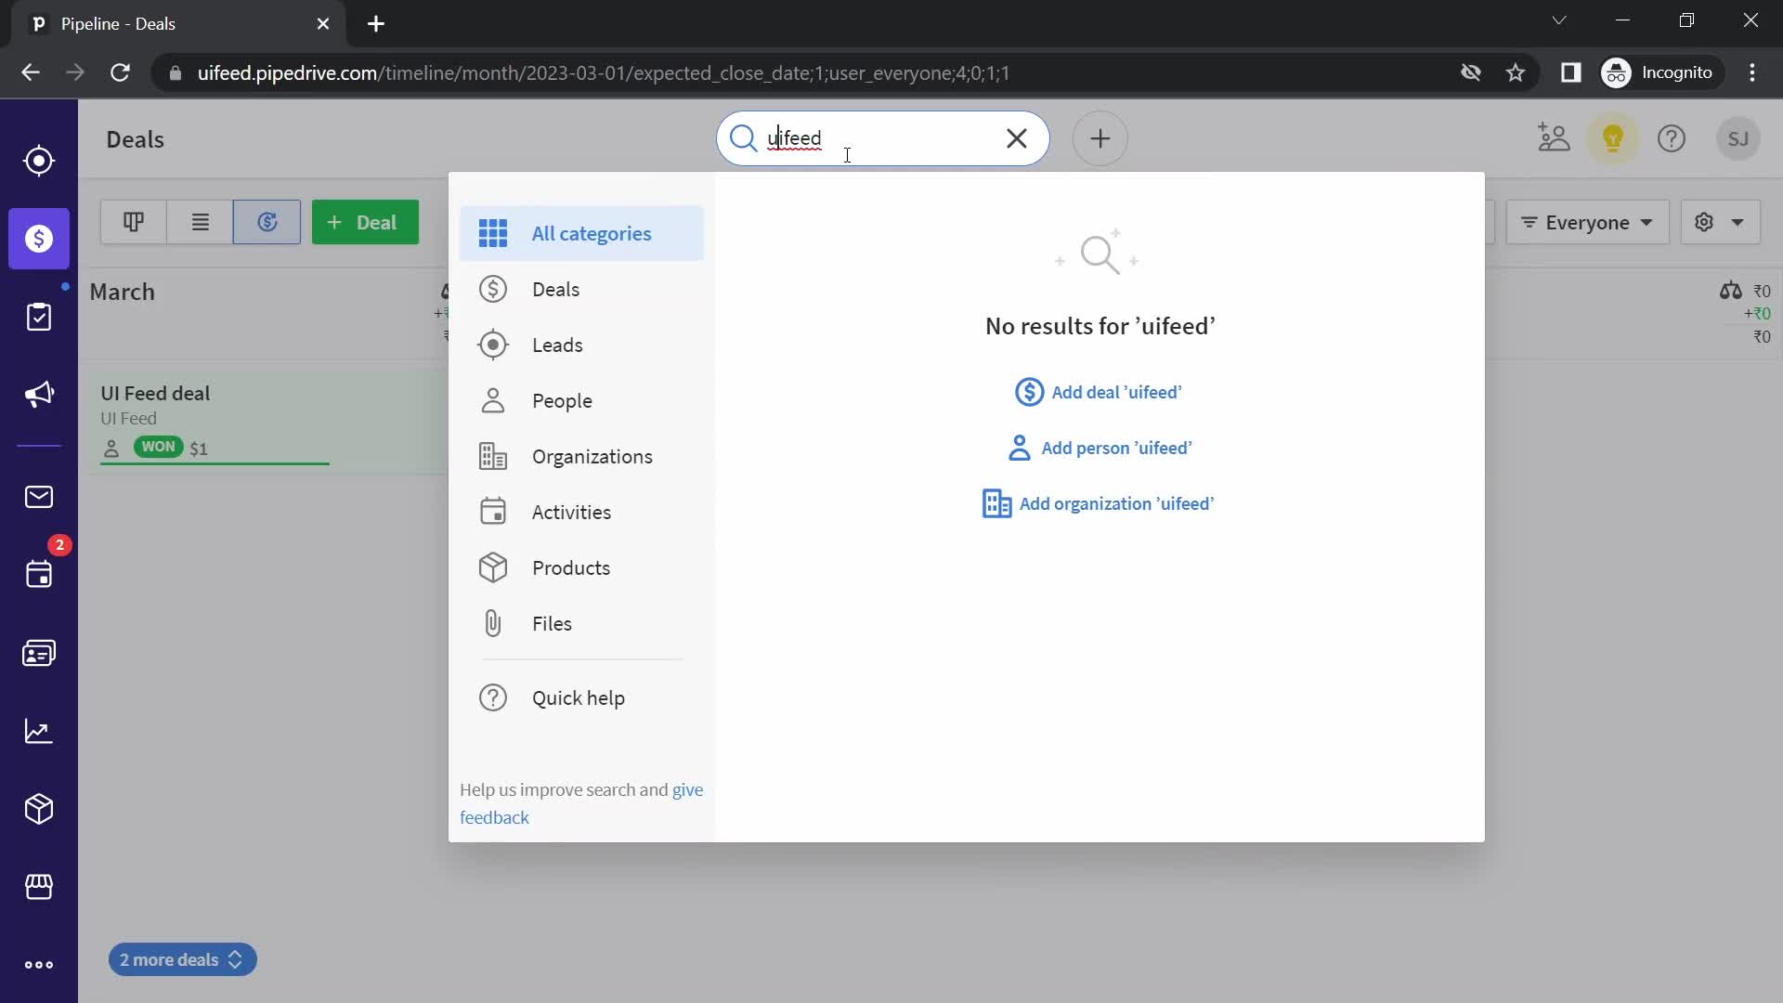Screen dimensions: 1783x1003
Task: Open forecast settings gear dropdown
Action: pos(1720,222)
